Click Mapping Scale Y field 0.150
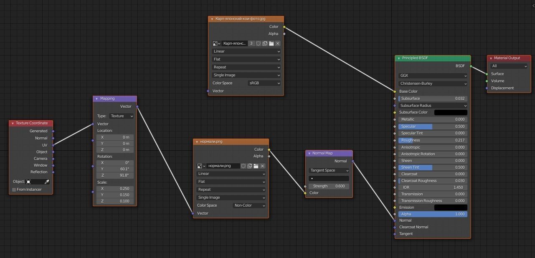Screen dimensions: 535x258 click(115, 195)
